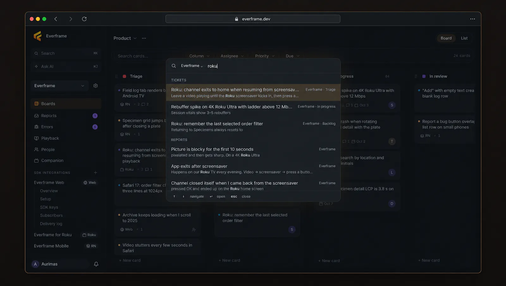
Task: Open Rebuffer spike on 4K Roku ticket result
Action: 253,109
